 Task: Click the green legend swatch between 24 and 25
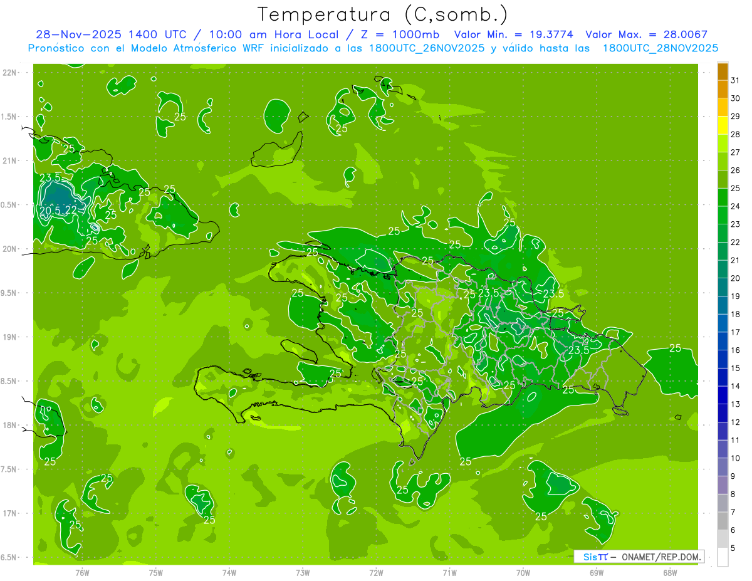723,197
